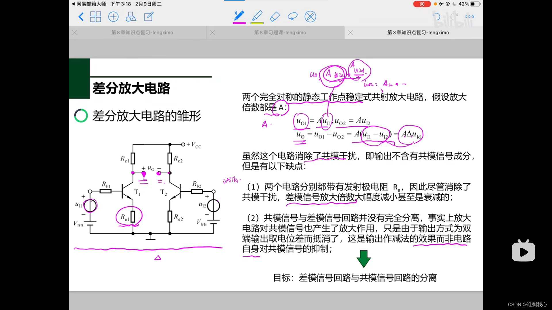Screen dimensions: 552x310
Task: Click the add page plus icon
Action: [x=113, y=17]
